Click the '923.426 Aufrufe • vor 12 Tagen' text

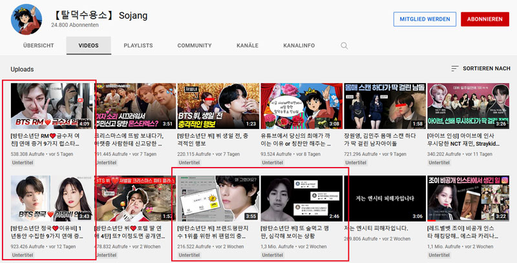click(43, 246)
